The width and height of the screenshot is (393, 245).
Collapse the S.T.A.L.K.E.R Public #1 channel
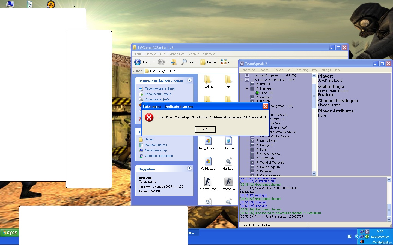pos(242,80)
